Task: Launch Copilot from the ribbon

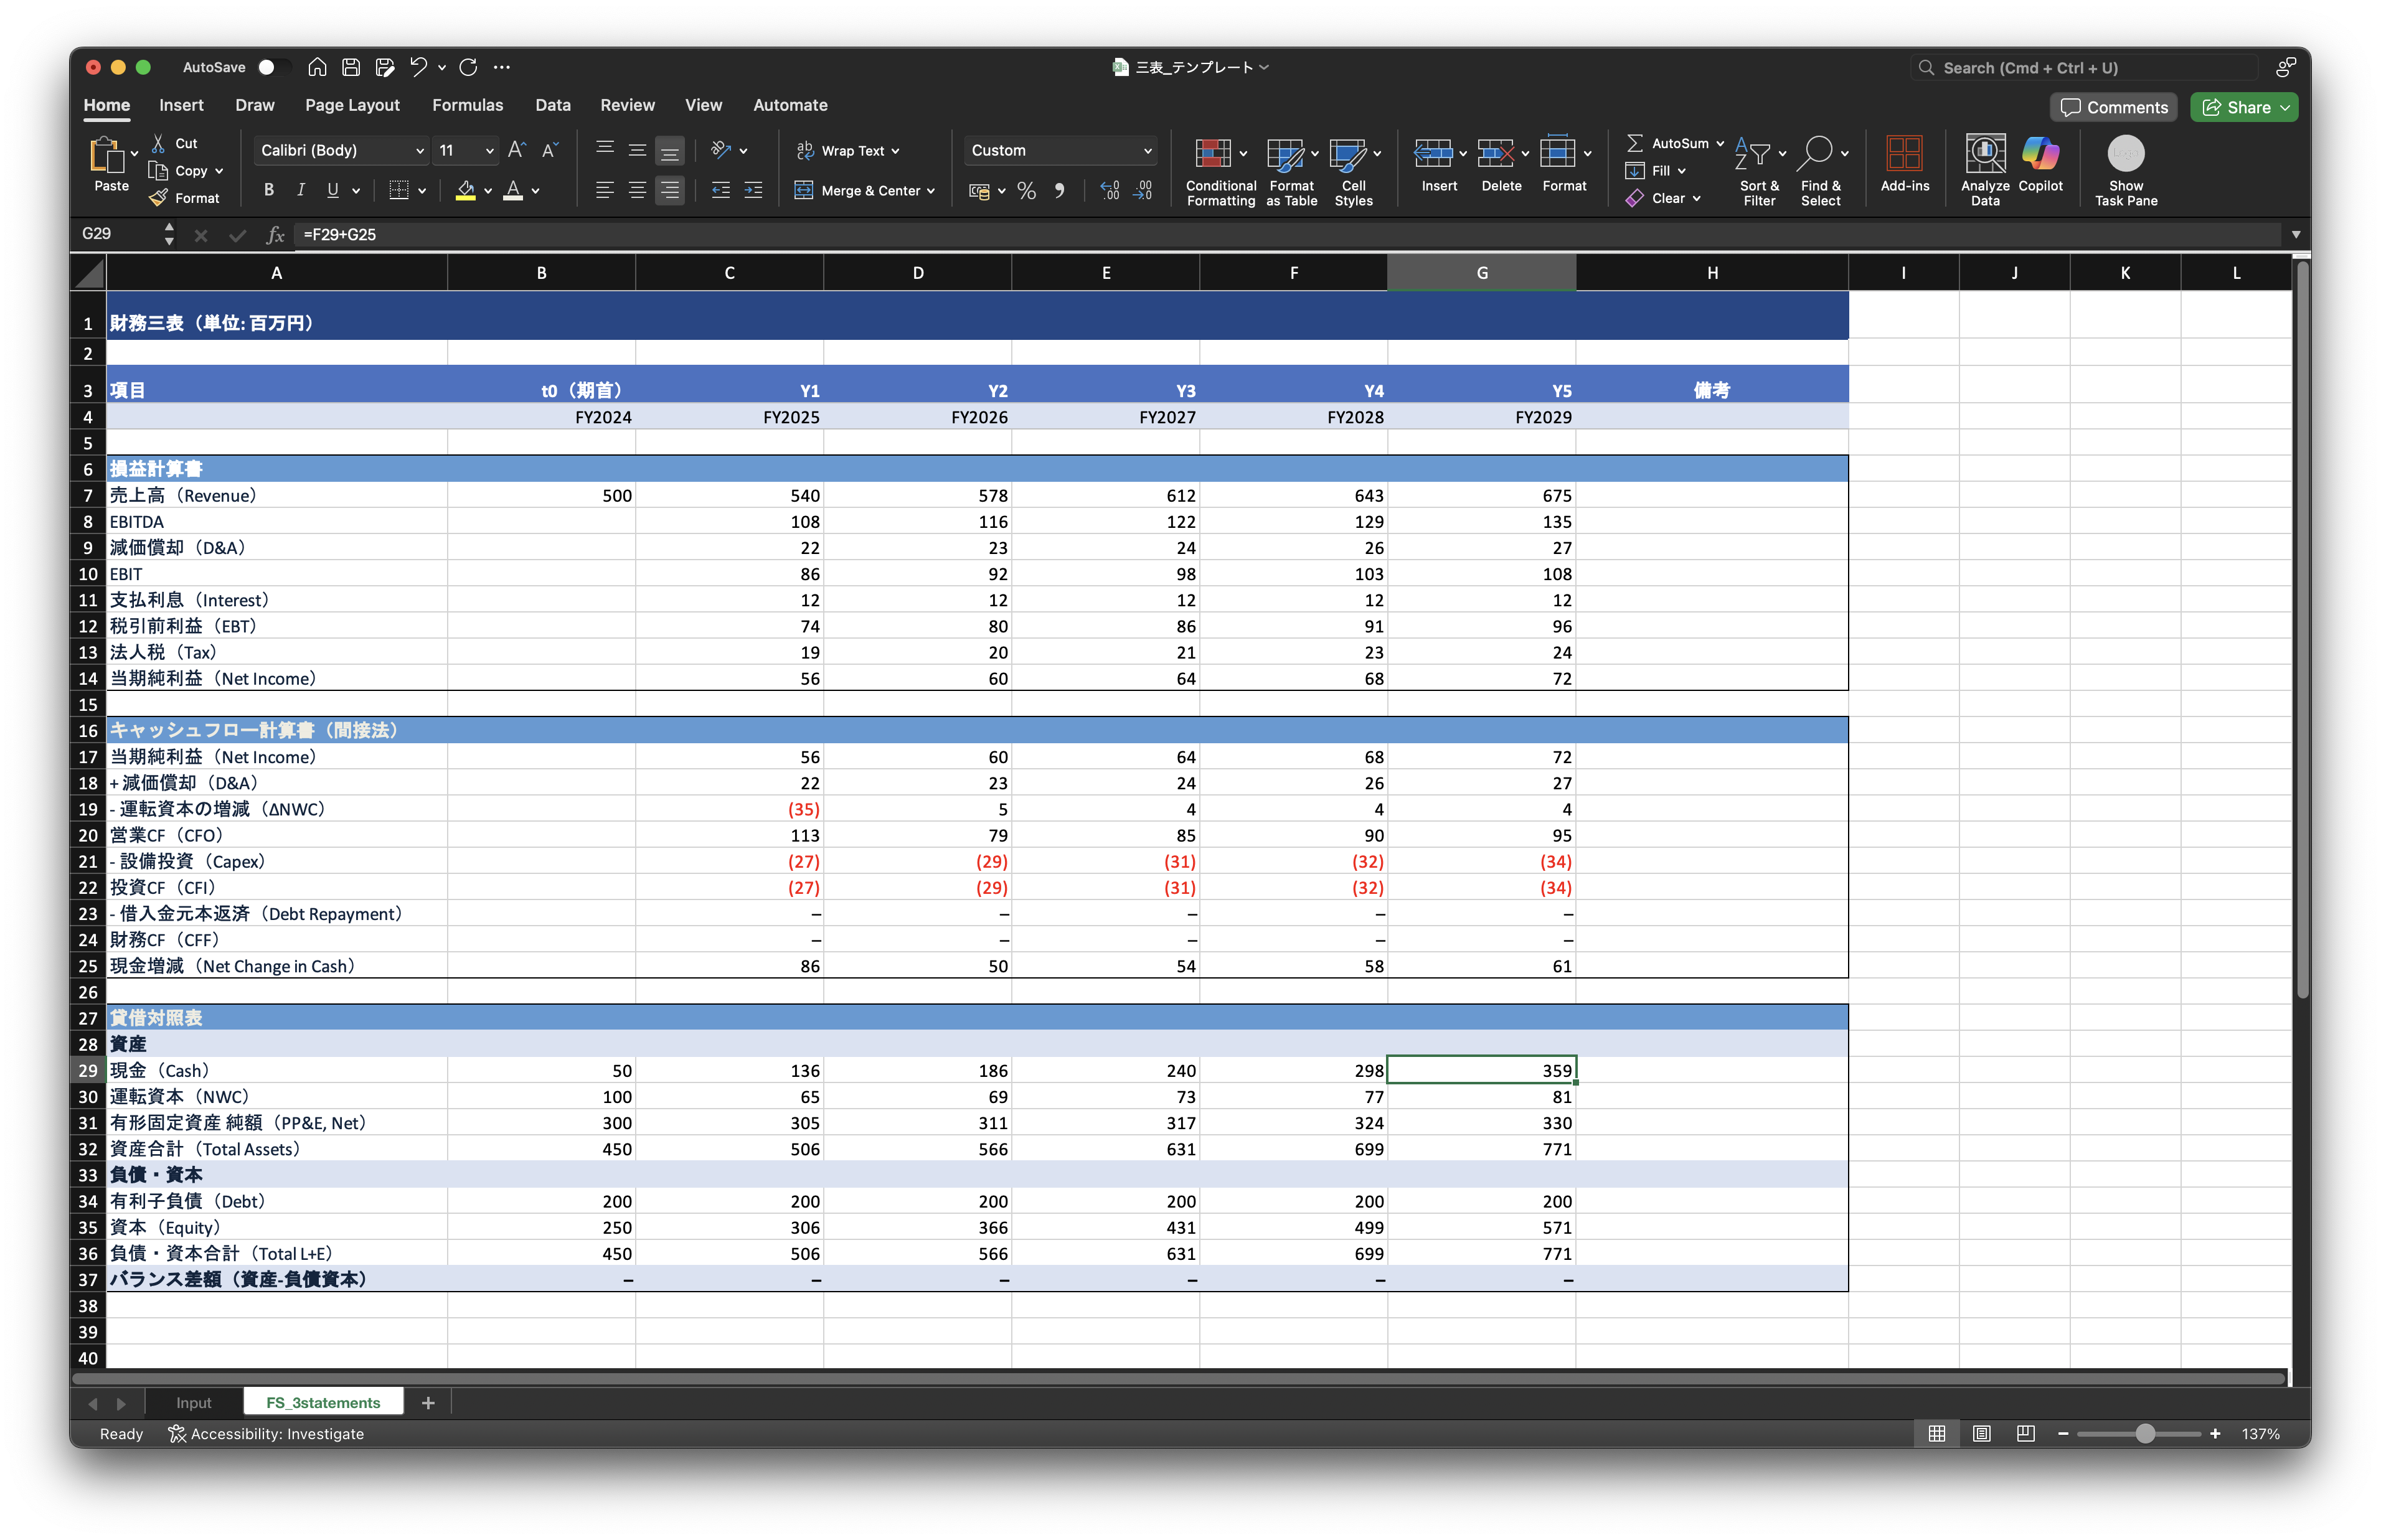Action: coord(2040,154)
